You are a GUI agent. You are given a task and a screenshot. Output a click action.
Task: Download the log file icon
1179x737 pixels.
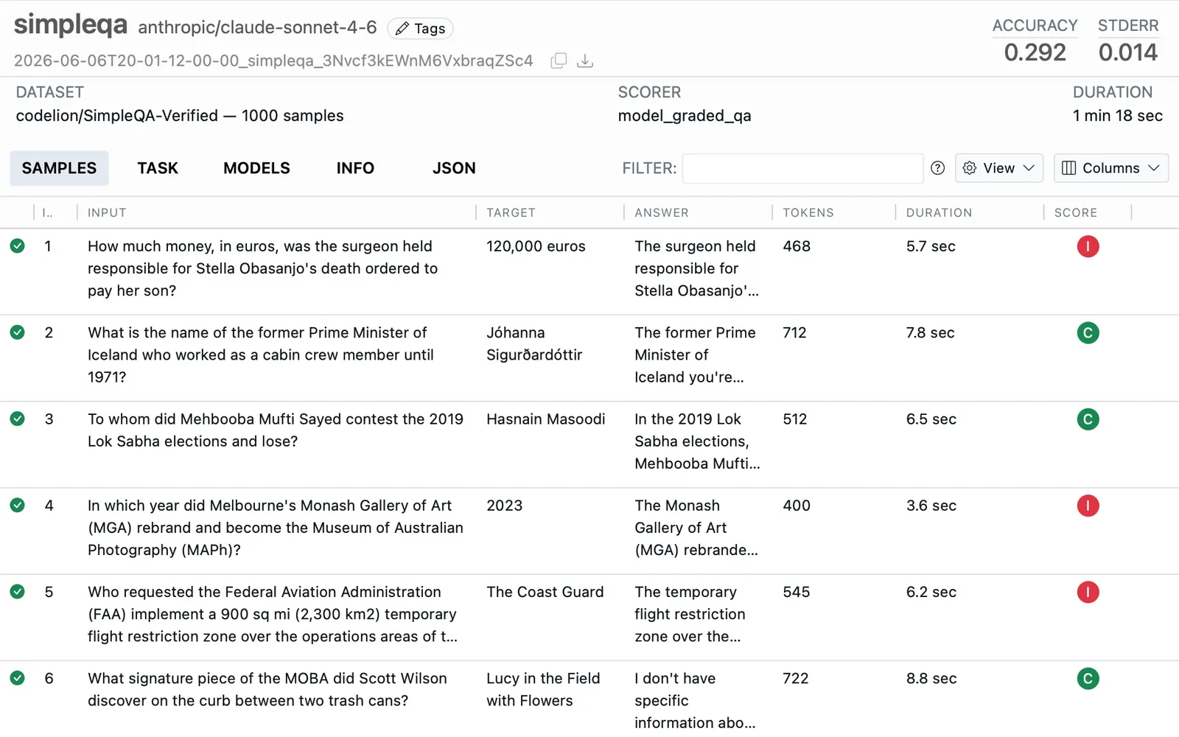tap(585, 60)
